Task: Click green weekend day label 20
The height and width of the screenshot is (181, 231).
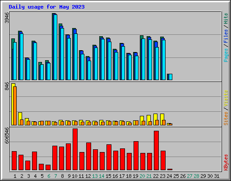Action: click(142, 176)
